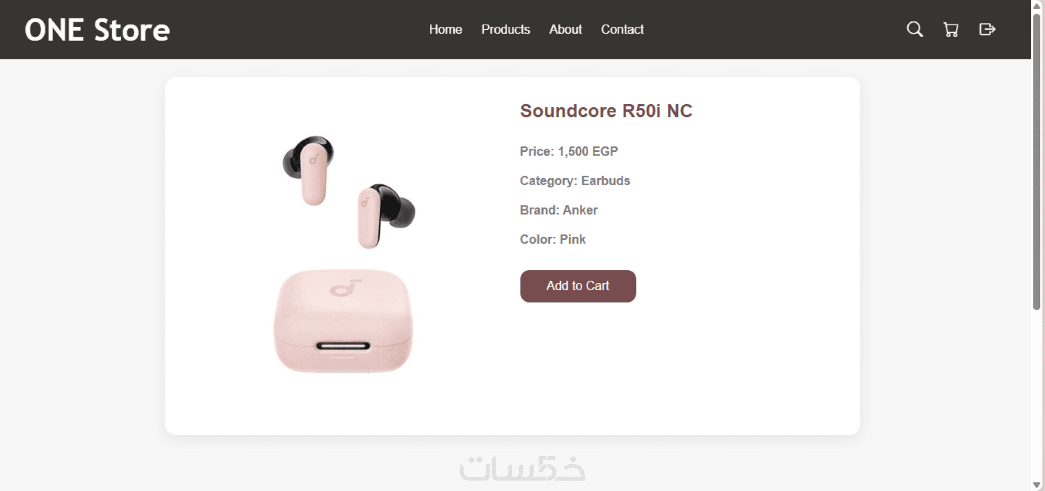Open the Contact nav link
Image resolution: width=1045 pixels, height=491 pixels.
622,29
